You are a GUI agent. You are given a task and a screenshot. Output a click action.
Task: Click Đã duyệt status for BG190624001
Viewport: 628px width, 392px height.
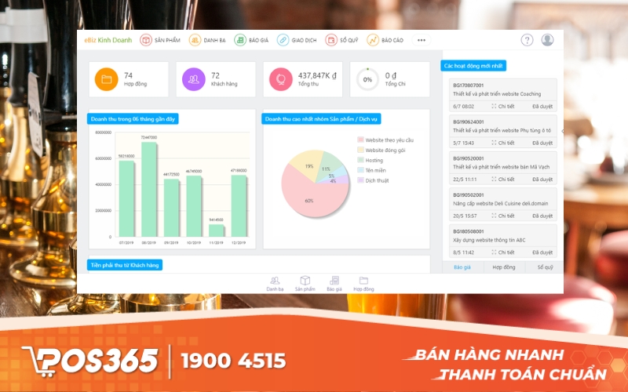click(542, 143)
